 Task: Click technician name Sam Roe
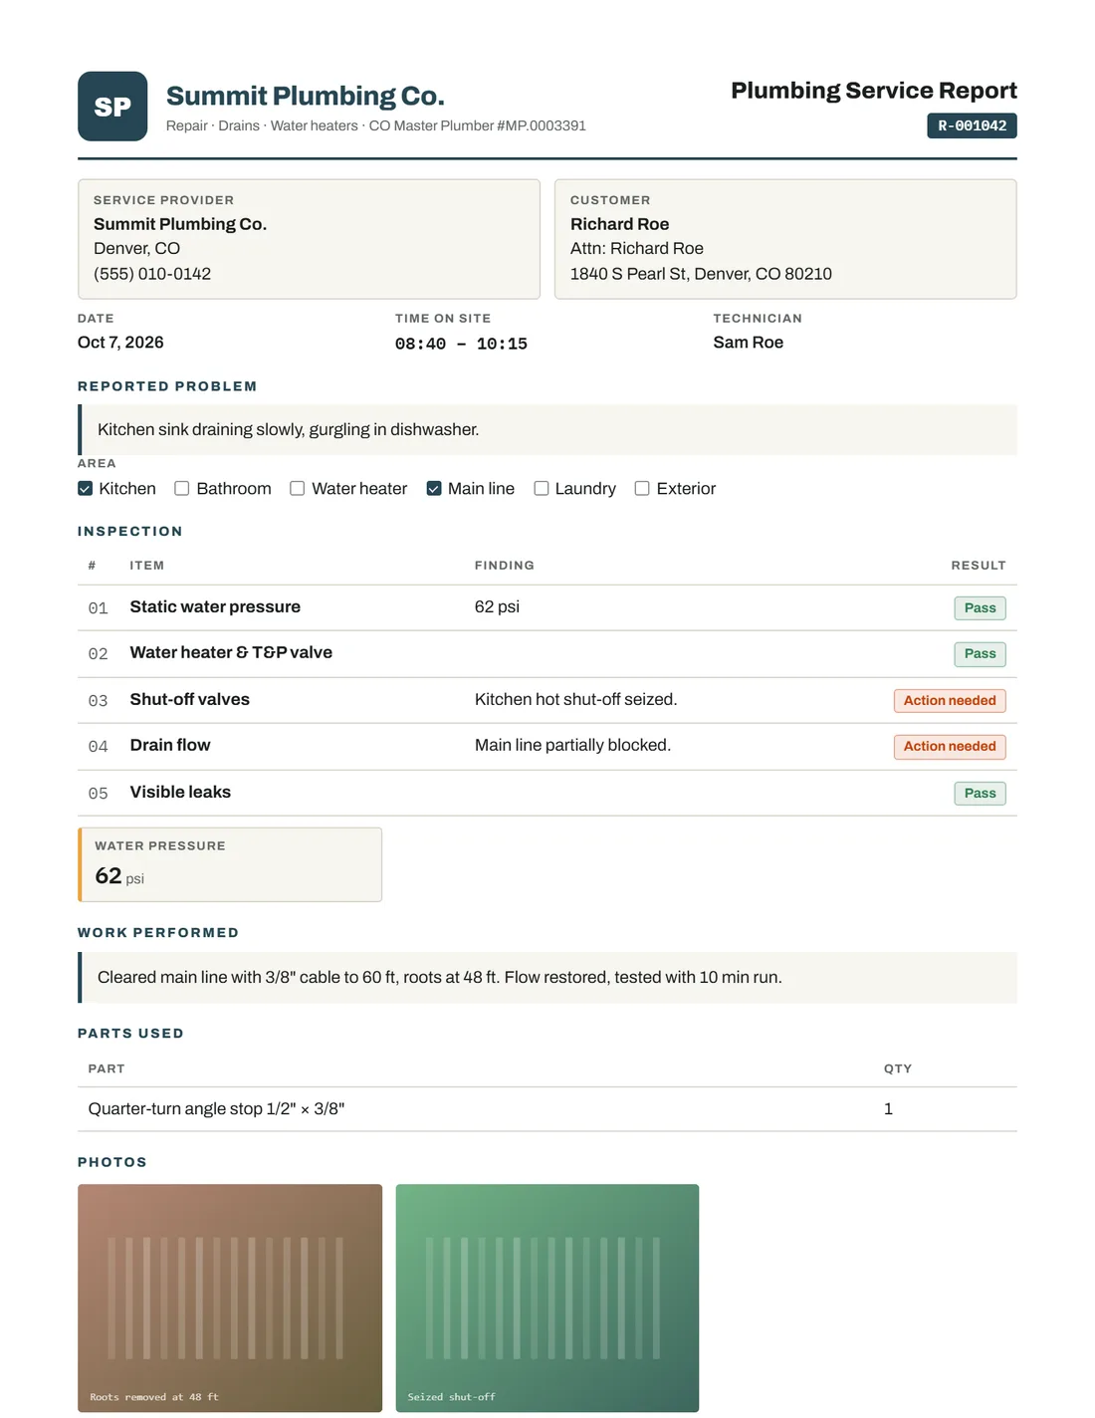click(749, 343)
